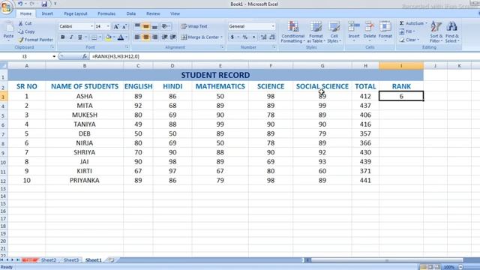Open the Calibri font name dropdown

(x=91, y=27)
